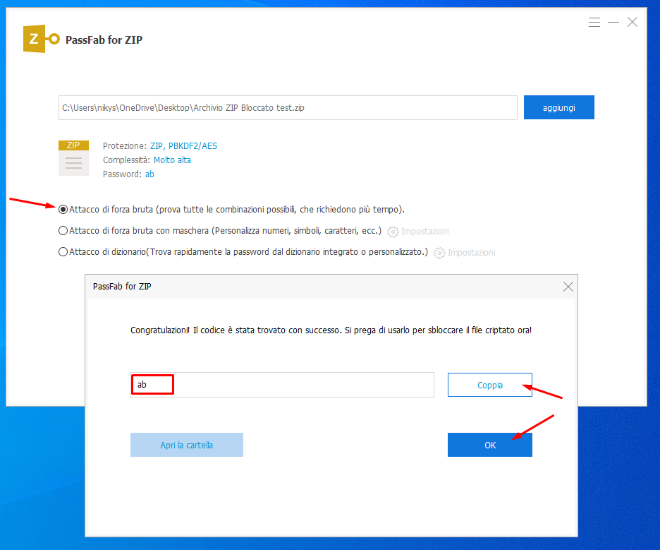This screenshot has height=550, width=660.
Task: Click the aggiungi button
Action: [559, 107]
